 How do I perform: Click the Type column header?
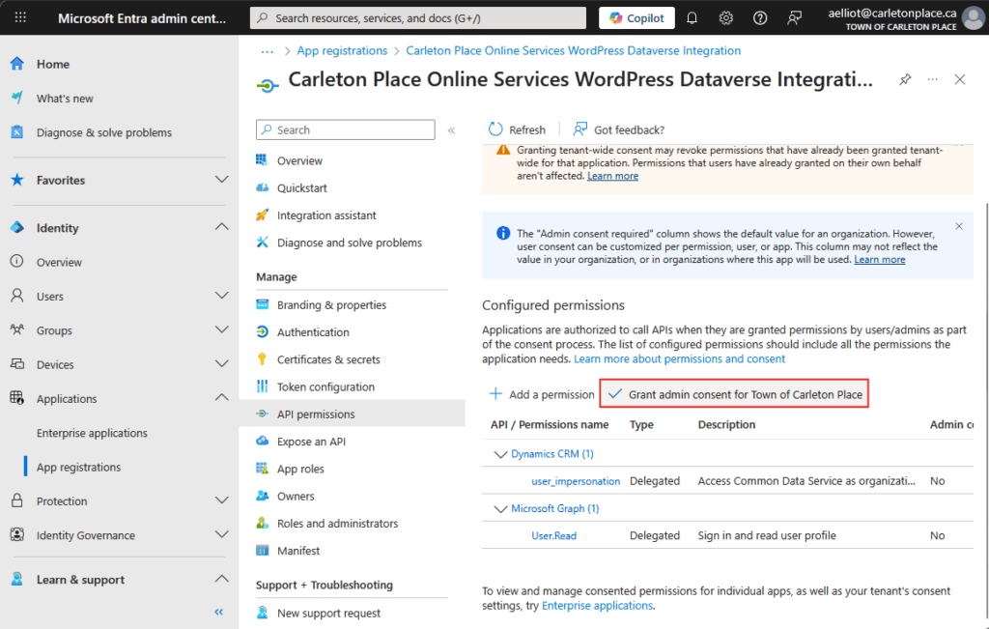(641, 424)
